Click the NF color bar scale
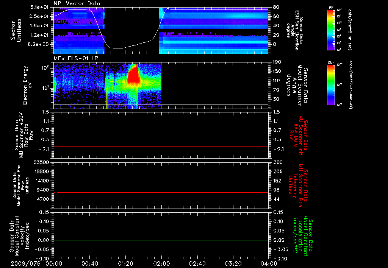This screenshot has height=268, width=388. [331, 30]
